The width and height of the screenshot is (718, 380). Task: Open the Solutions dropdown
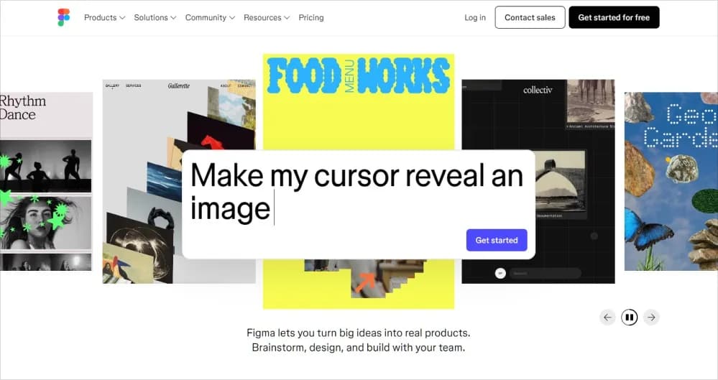click(x=155, y=17)
